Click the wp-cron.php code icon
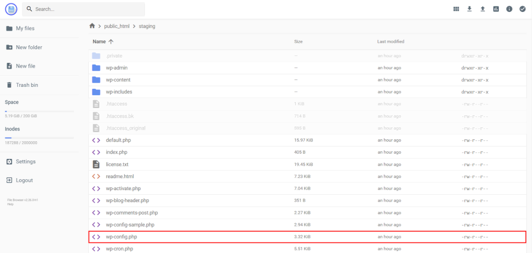The width and height of the screenshot is (532, 253). [x=96, y=249]
